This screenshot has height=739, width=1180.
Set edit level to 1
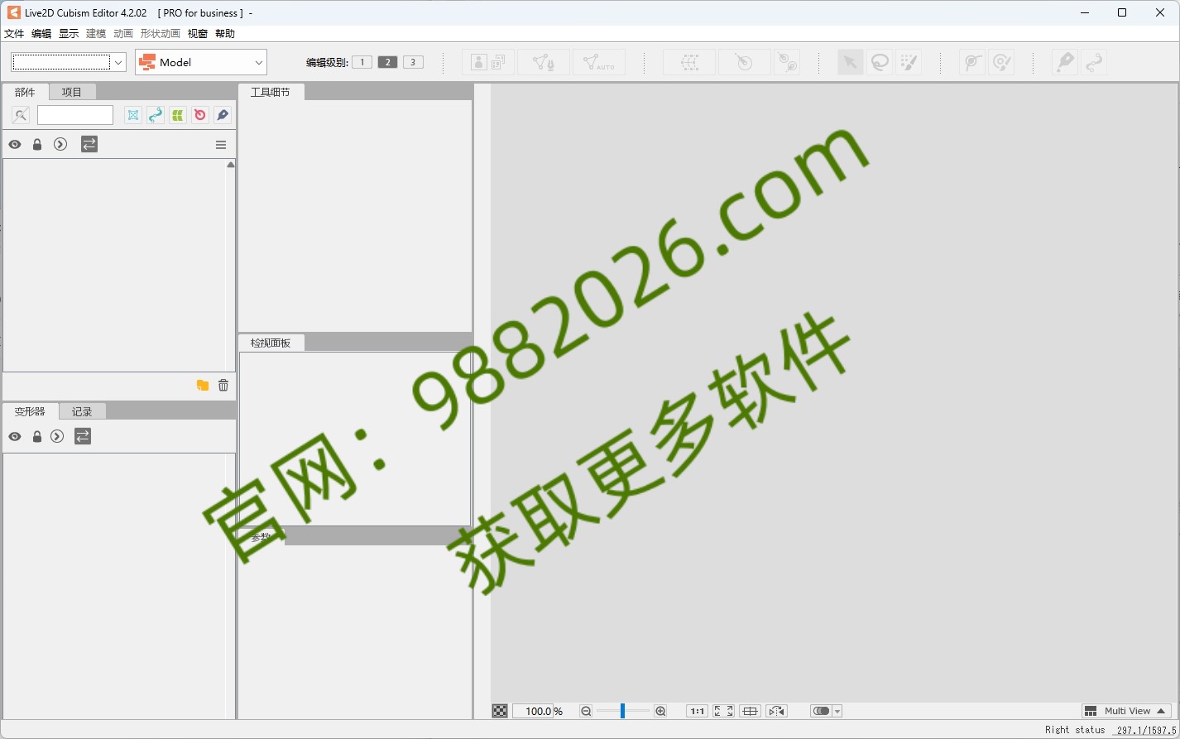(362, 62)
